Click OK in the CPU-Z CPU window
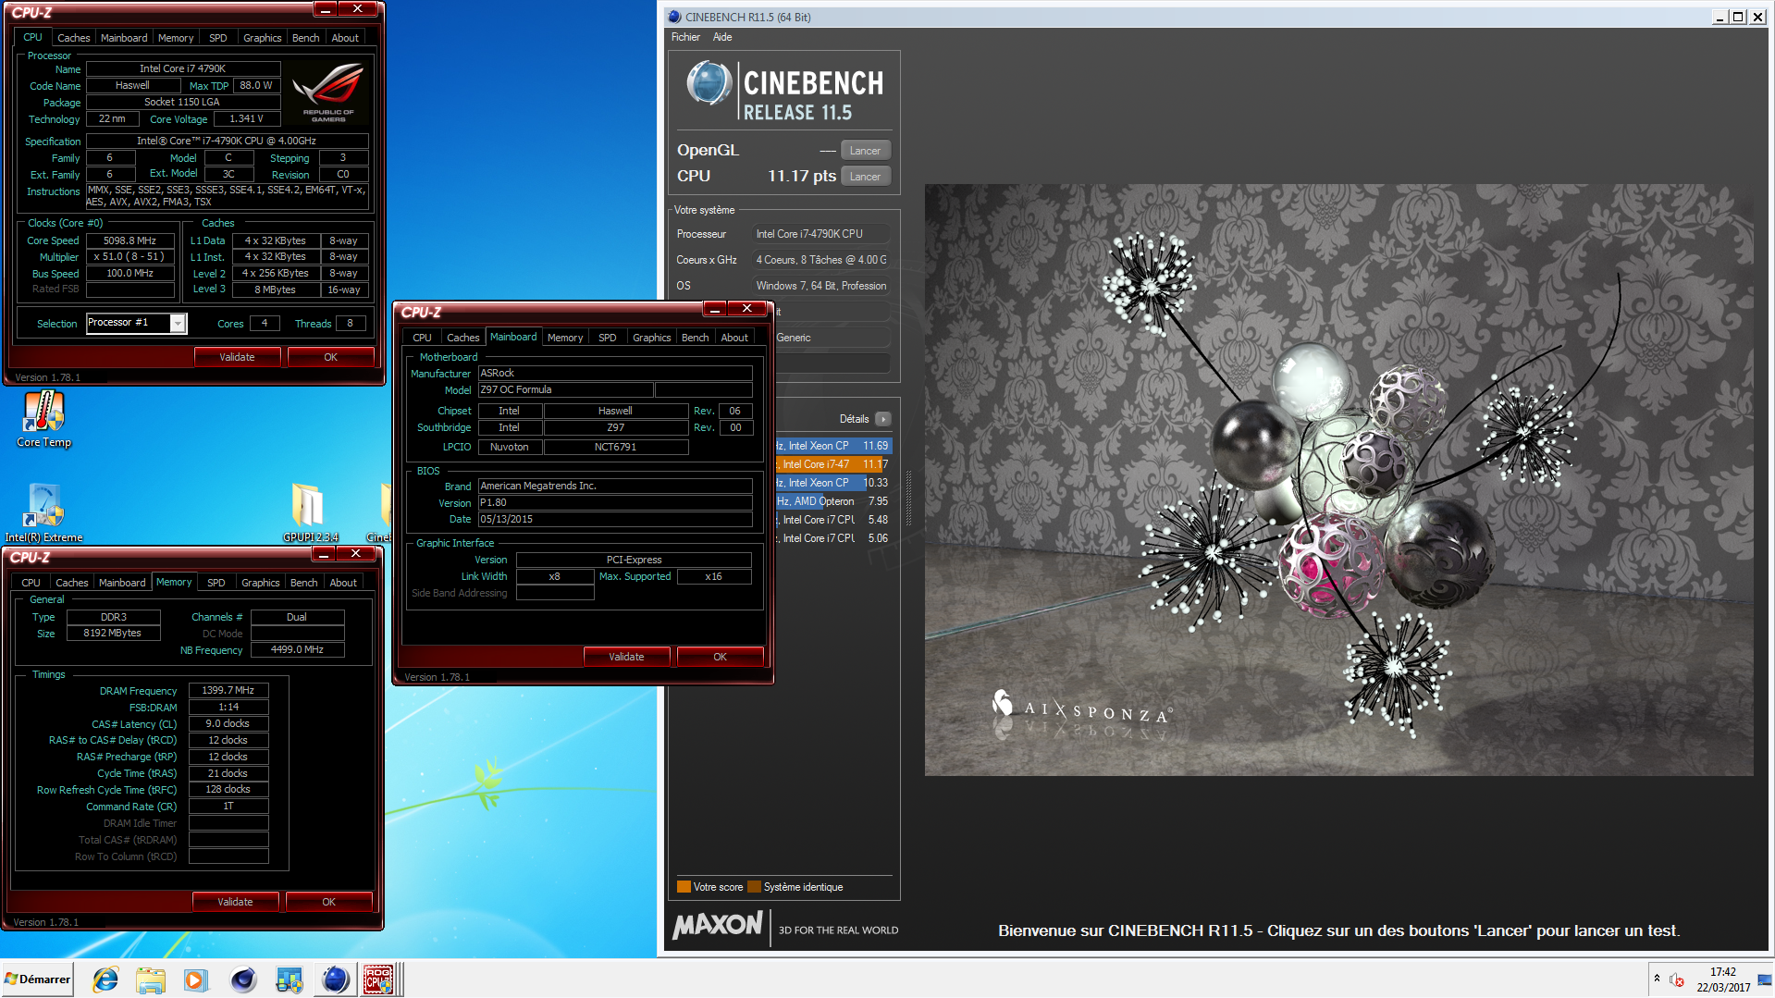1775x998 pixels. click(330, 357)
